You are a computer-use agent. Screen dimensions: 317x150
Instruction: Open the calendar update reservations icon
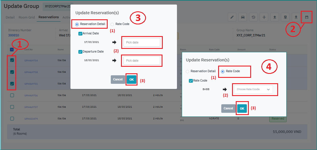306,17
